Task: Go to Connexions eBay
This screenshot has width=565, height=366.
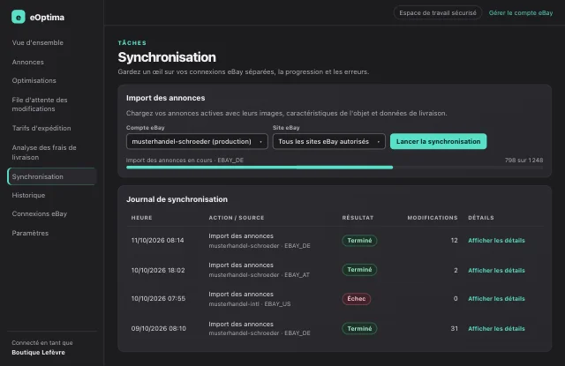Action: 39,213
